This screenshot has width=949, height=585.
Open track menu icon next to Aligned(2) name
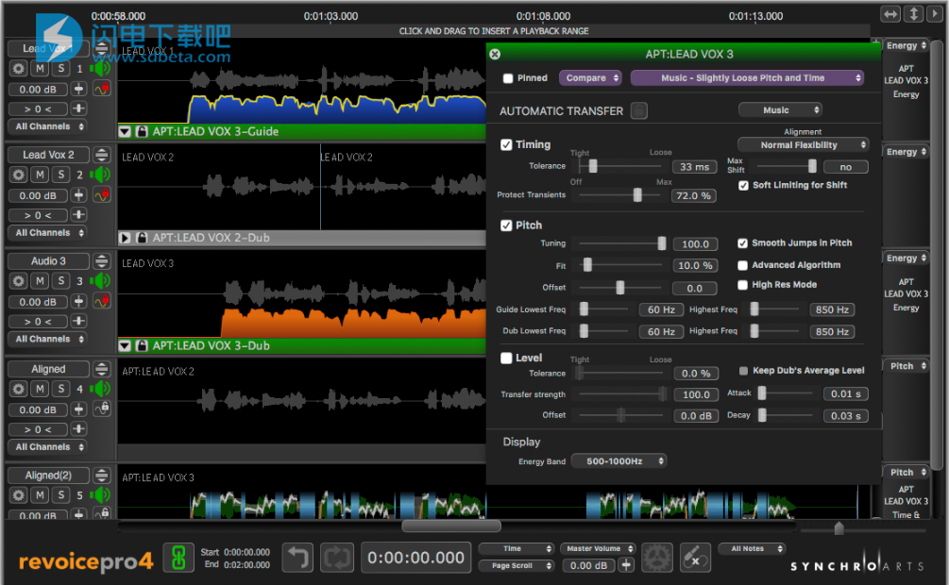[102, 476]
